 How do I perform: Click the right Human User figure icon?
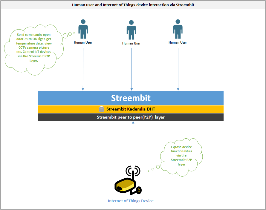coord(178,29)
